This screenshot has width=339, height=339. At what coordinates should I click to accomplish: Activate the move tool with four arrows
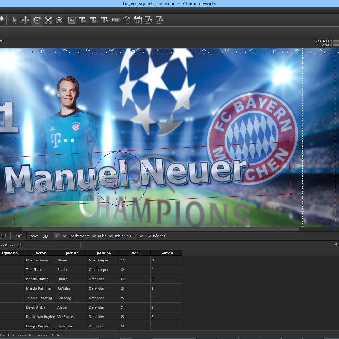pyautogui.click(x=25, y=20)
